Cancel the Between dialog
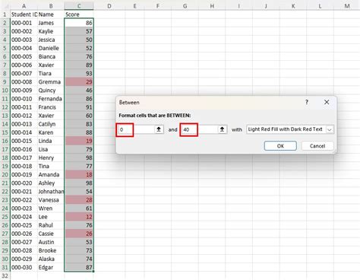Image resolution: width=360 pixels, height=280 pixels. pos(317,146)
